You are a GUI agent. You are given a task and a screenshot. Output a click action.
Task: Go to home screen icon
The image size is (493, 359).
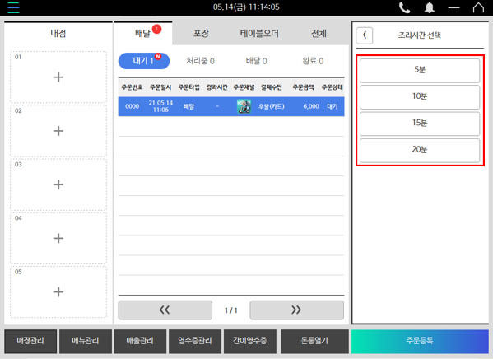pos(478,7)
